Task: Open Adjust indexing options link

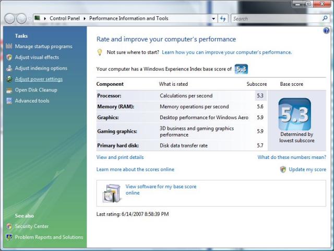Action: click(41, 68)
